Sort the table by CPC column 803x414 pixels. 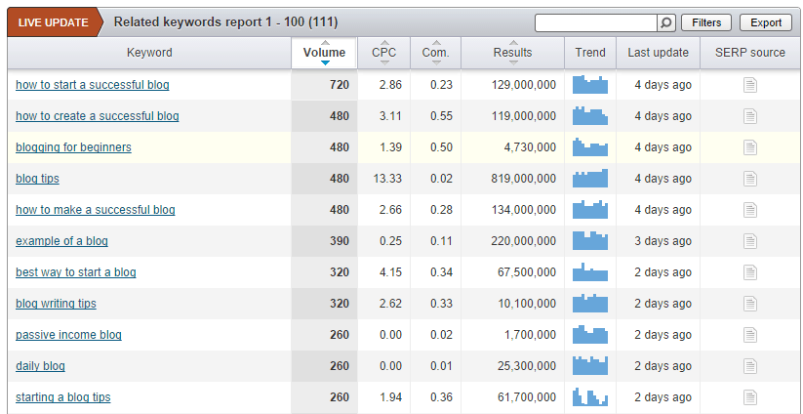tap(384, 53)
